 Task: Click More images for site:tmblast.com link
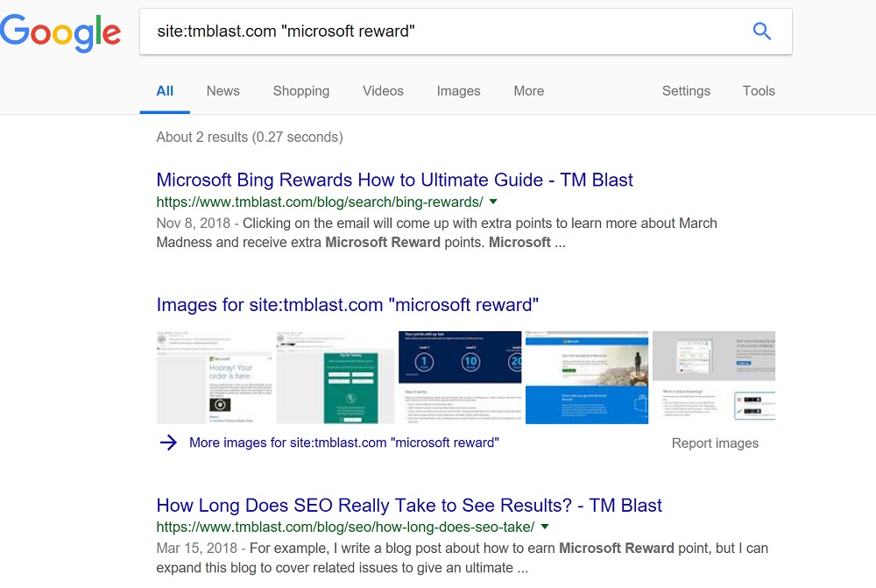(344, 443)
